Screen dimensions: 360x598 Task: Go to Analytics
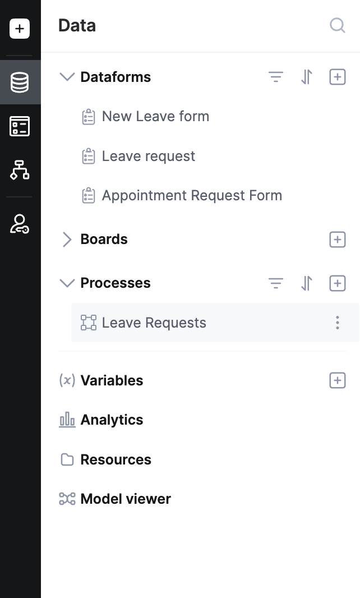click(112, 420)
